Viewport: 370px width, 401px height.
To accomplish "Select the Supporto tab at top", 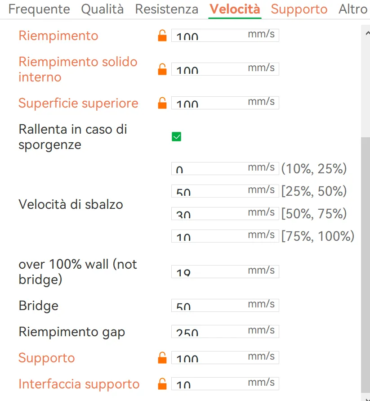I will coord(299,9).
